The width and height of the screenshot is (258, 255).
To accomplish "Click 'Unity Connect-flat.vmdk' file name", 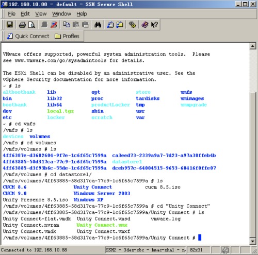I will pyautogui.click(x=37, y=219).
